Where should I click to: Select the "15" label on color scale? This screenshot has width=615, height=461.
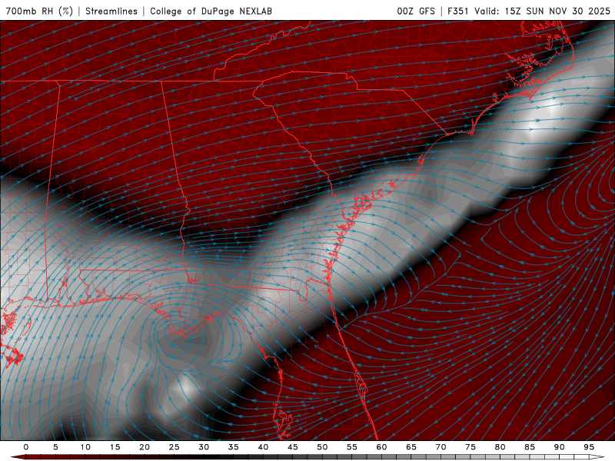[x=115, y=447]
